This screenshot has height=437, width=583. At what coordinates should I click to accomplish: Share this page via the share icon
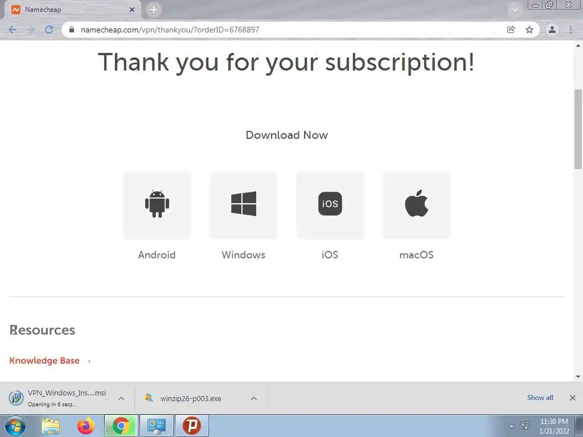[x=511, y=30]
